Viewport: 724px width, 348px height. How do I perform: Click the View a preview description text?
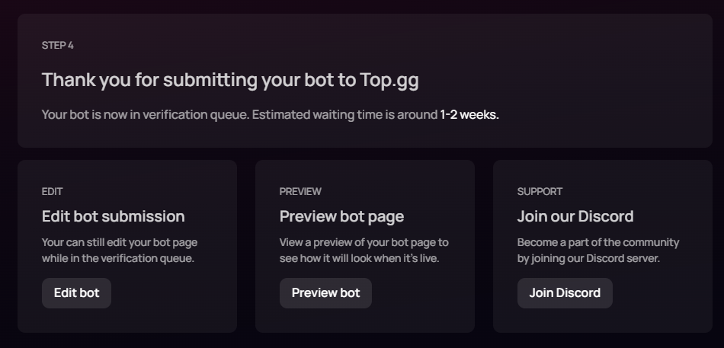point(364,251)
